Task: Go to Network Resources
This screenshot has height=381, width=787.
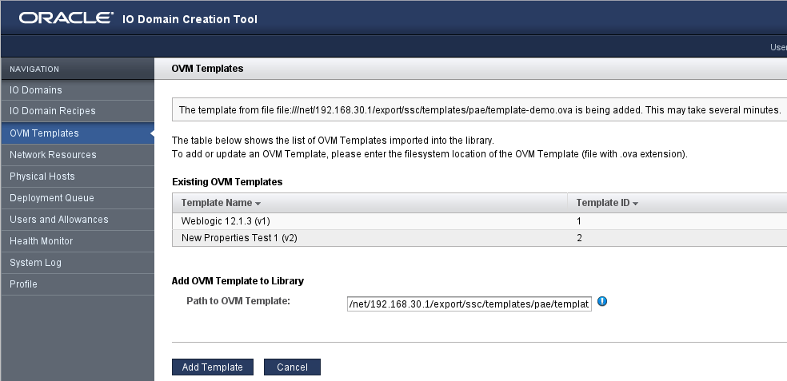Action: [53, 155]
